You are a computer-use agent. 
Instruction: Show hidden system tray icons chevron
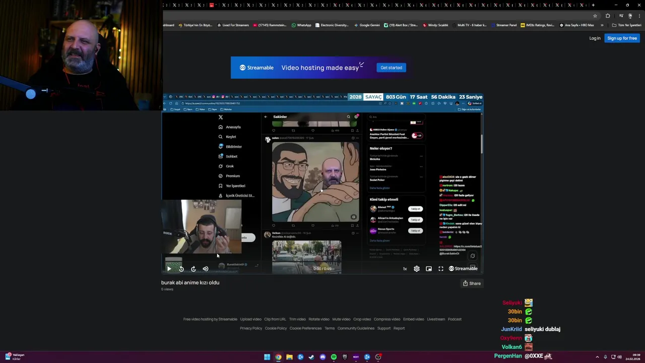(597, 357)
